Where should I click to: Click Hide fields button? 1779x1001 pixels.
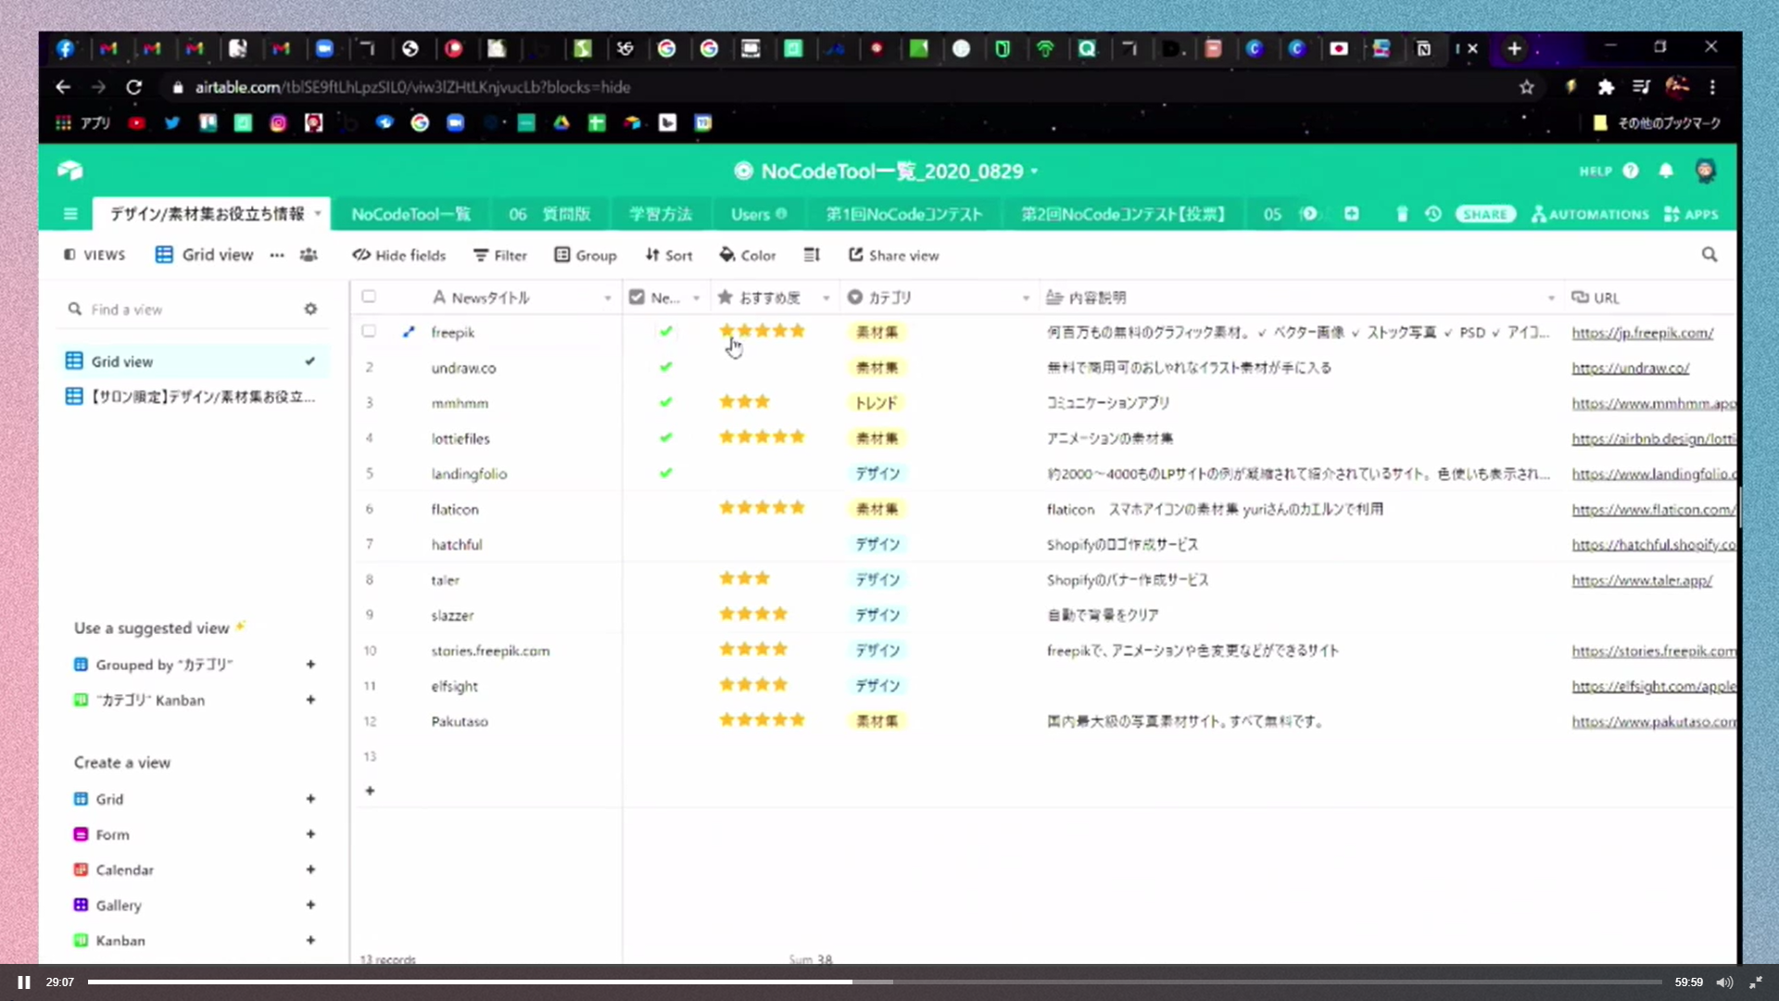pyautogui.click(x=399, y=255)
